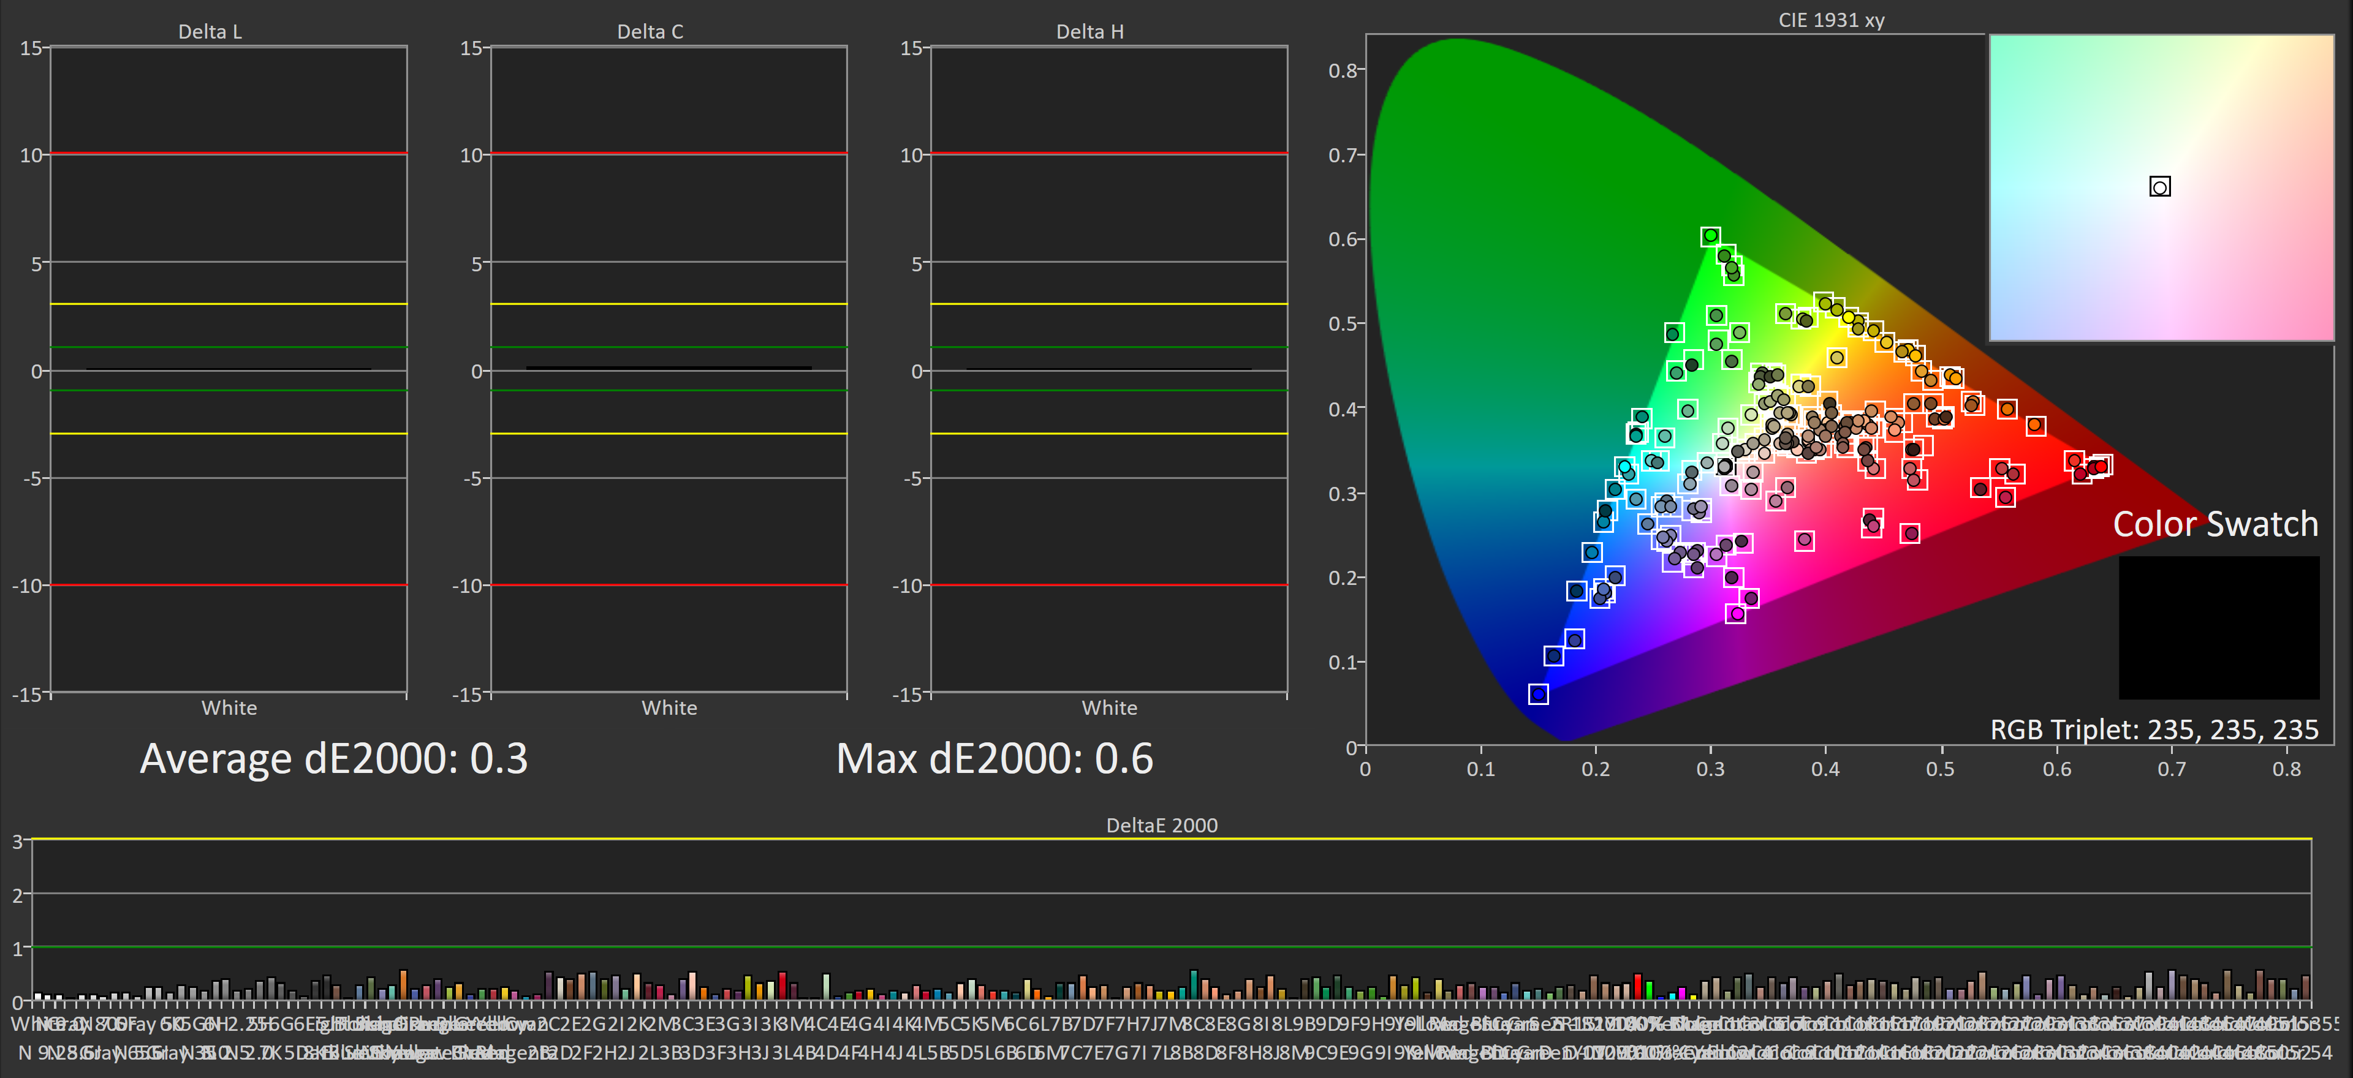
Task: Click the pure green bar in DeltaE 2000 chart
Action: point(1650,991)
